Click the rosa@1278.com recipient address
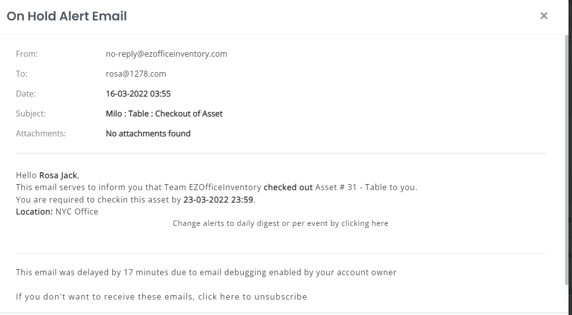 (136, 74)
